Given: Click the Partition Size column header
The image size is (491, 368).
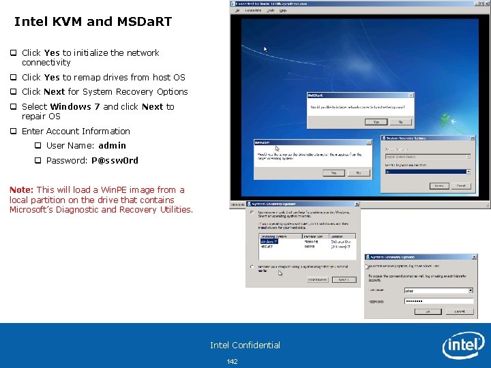Looking at the screenshot, I should [316, 236].
